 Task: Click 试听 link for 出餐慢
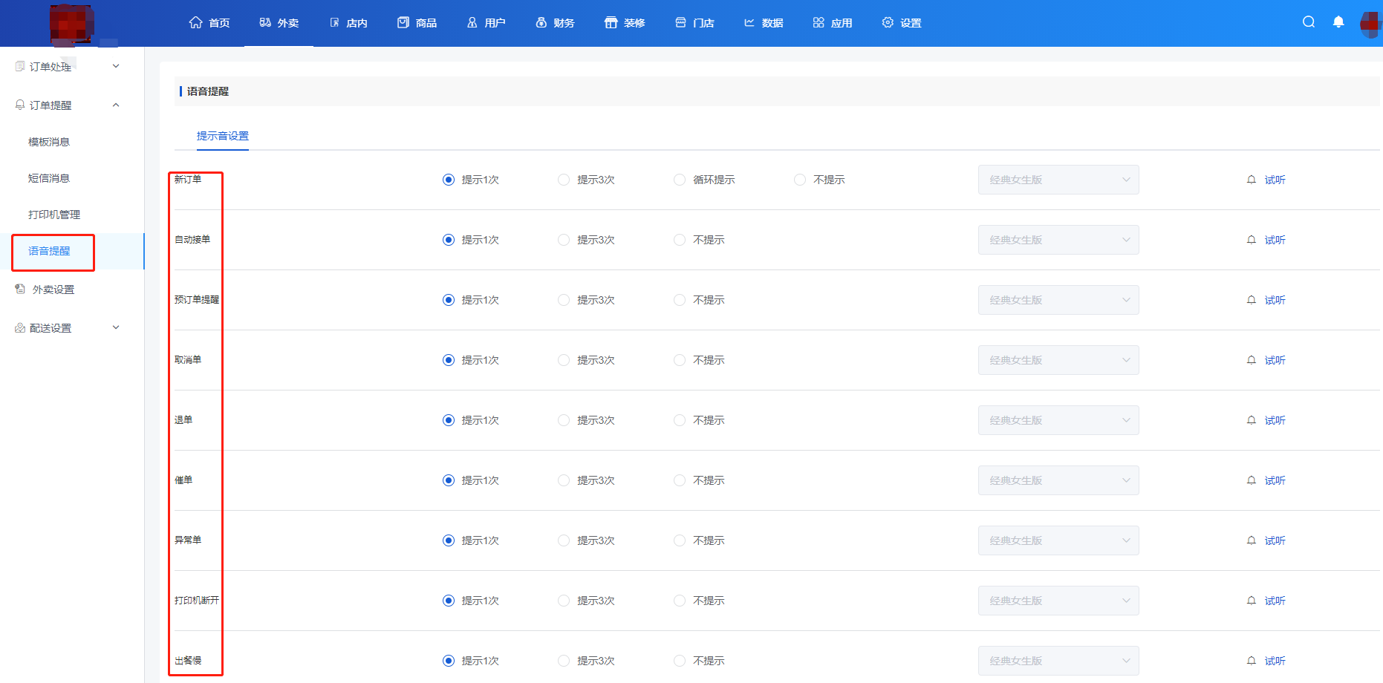(x=1275, y=661)
